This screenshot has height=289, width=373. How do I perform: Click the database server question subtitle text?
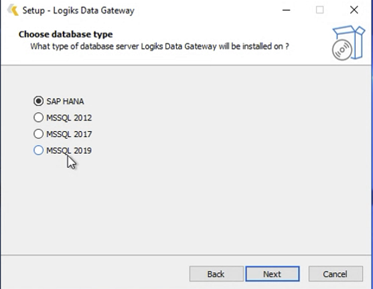point(159,46)
